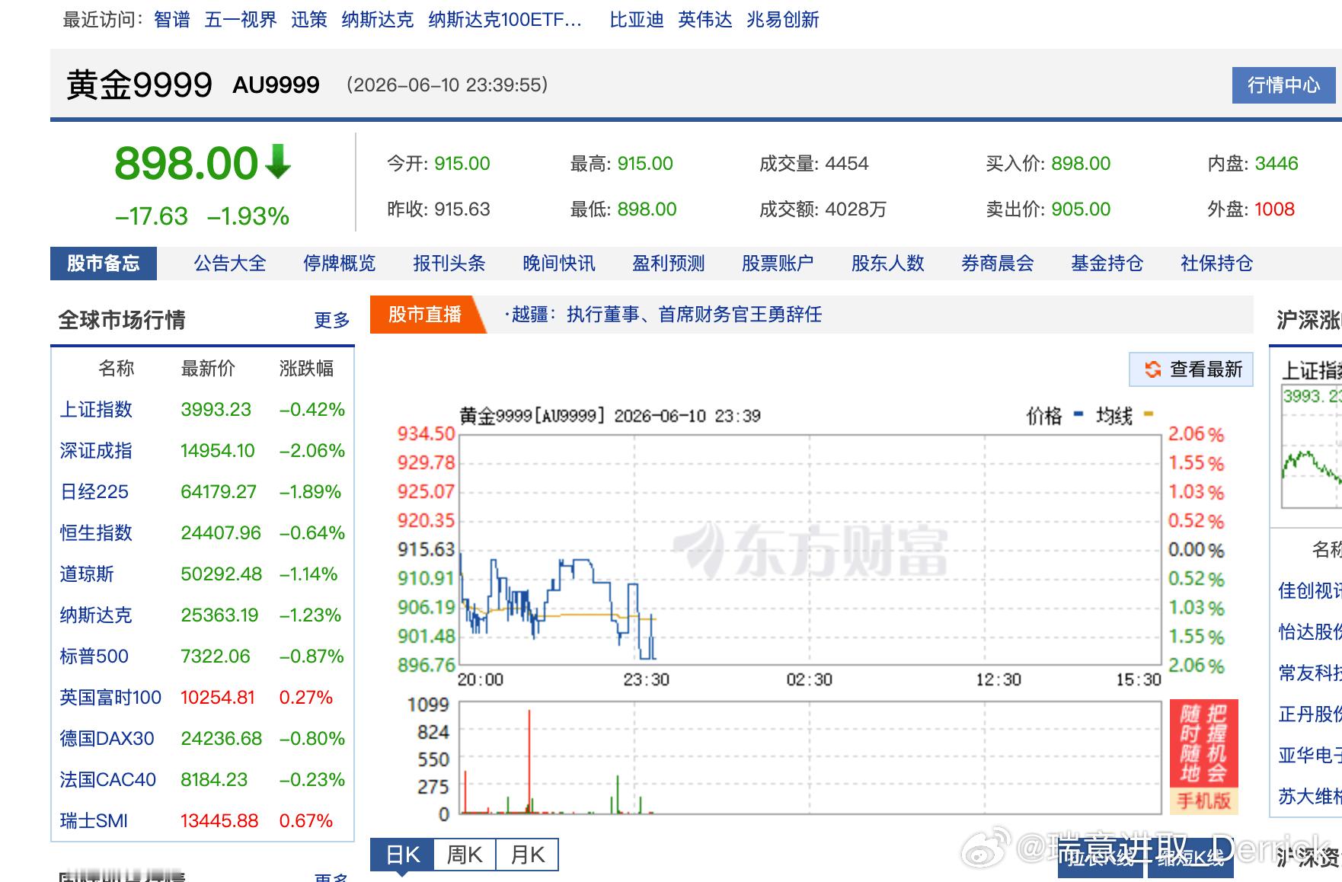Click the refresh icon on 查看最新 button
The image size is (1342, 882).
pos(1153,369)
